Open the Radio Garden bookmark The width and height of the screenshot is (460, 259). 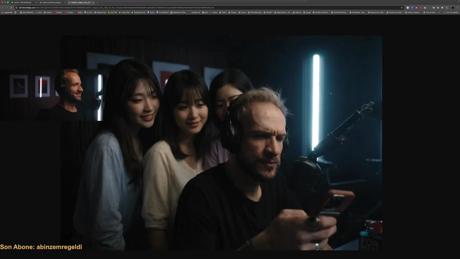point(283,12)
